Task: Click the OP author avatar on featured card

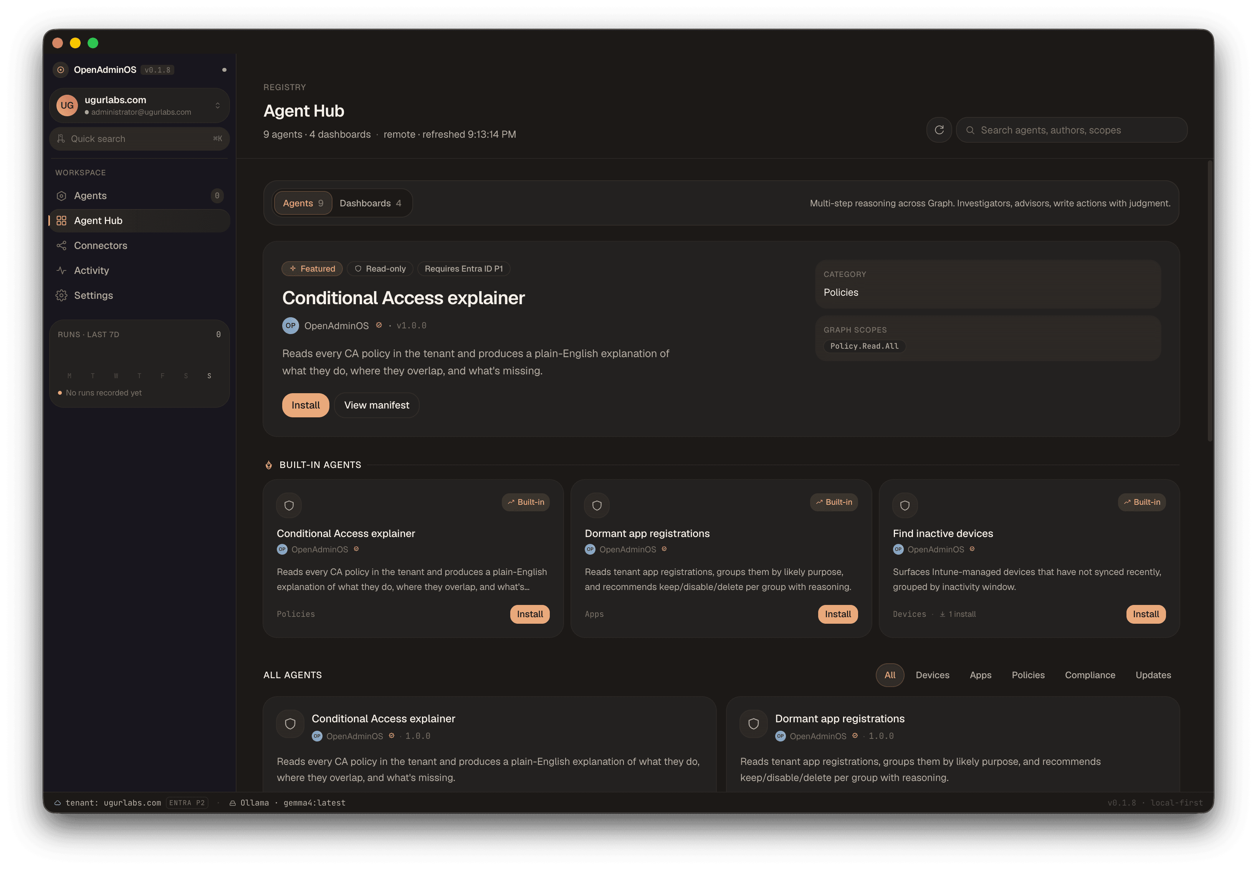Action: pos(290,325)
